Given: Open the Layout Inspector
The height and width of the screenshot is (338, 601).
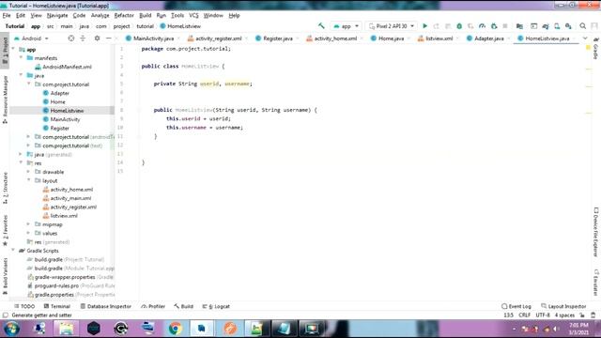Looking at the screenshot, I should coord(563,306).
